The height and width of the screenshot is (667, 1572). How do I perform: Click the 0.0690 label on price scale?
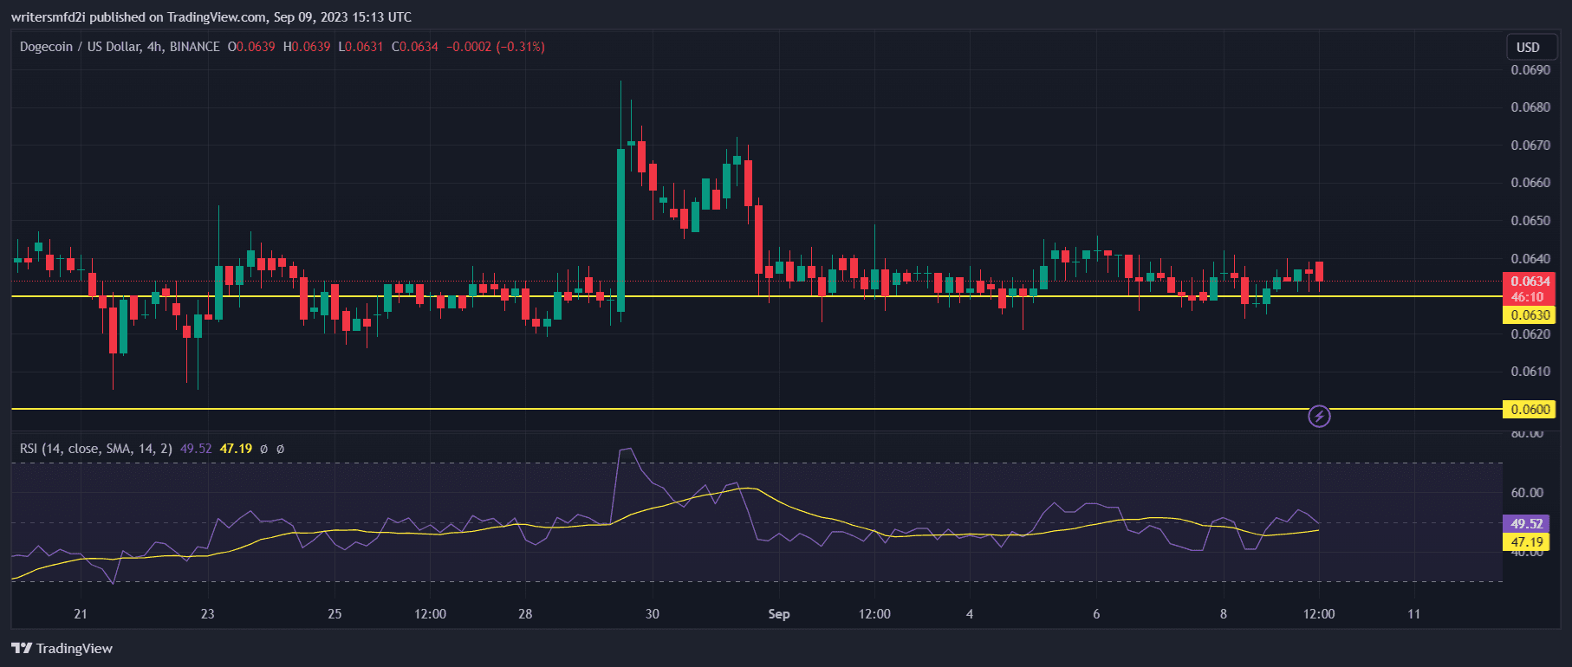point(1530,70)
